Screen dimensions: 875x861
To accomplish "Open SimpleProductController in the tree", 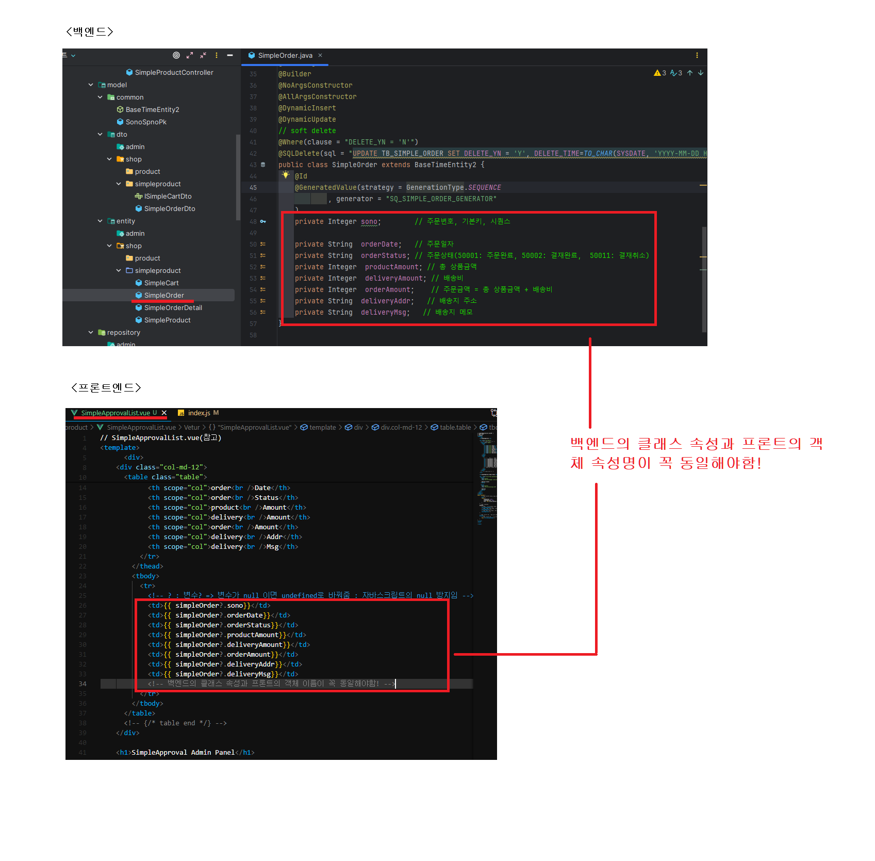I will [x=170, y=72].
